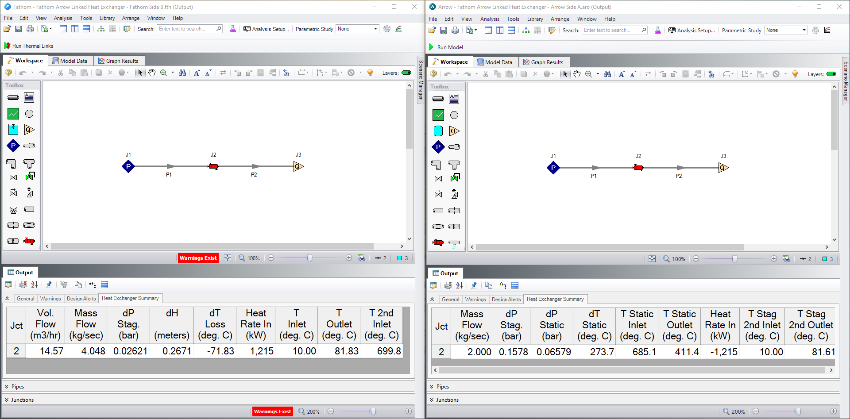Click the sort icon in the Output pane toolbar
This screenshot has height=419, width=850.
tap(35, 284)
